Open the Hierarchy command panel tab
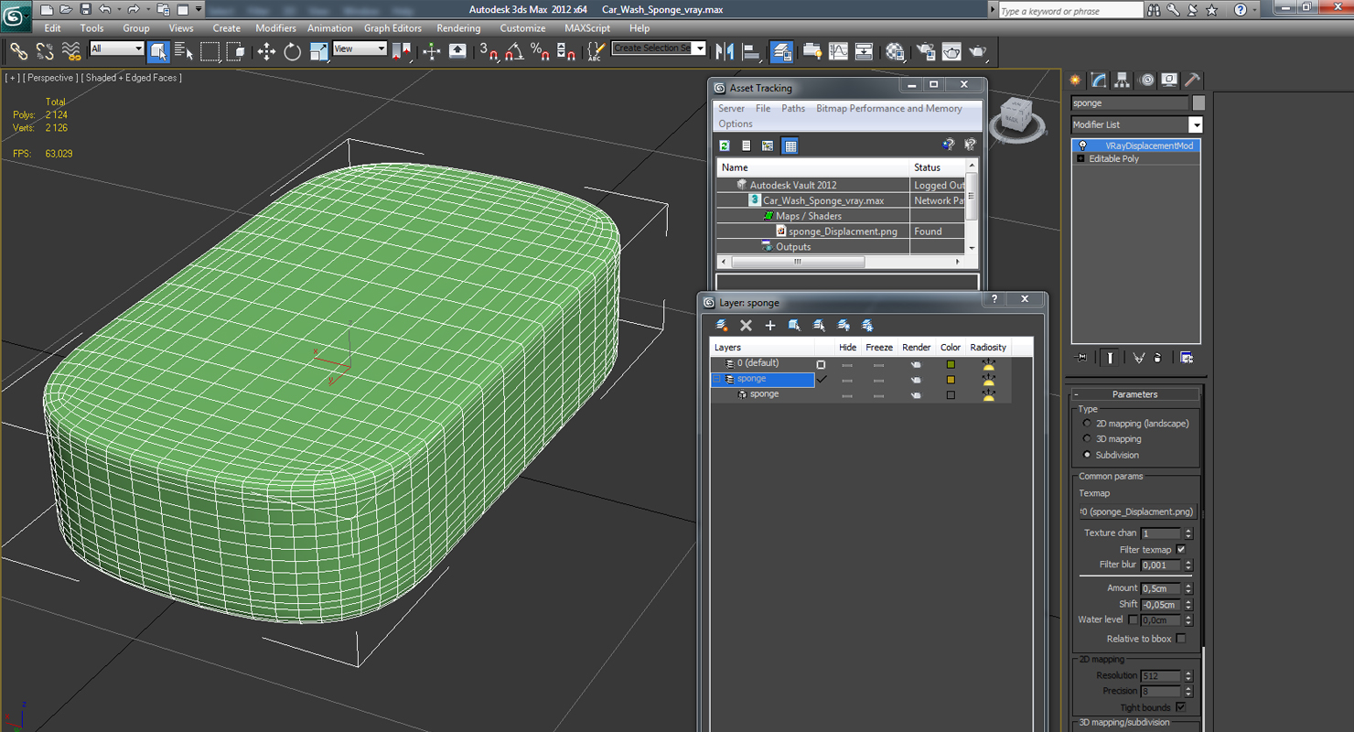Image resolution: width=1354 pixels, height=732 pixels. click(1123, 81)
